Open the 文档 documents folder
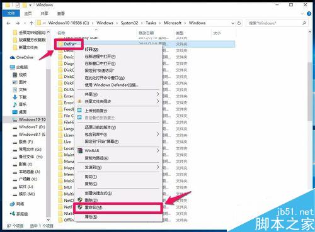Viewport: 315px width, 232px height. tap(20, 89)
